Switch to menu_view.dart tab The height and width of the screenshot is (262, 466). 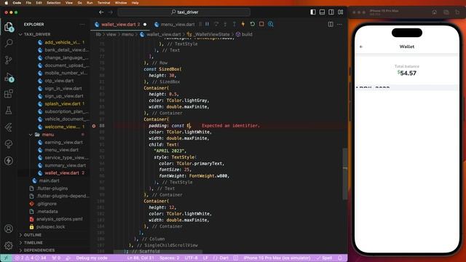pyautogui.click(x=175, y=24)
